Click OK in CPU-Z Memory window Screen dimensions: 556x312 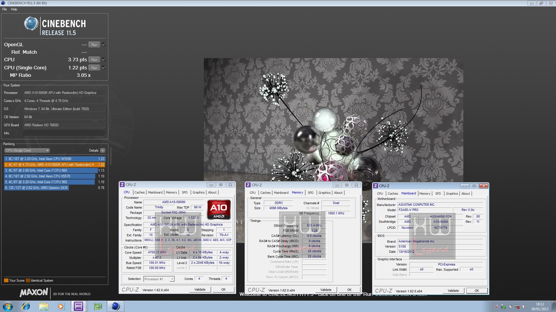350,290
